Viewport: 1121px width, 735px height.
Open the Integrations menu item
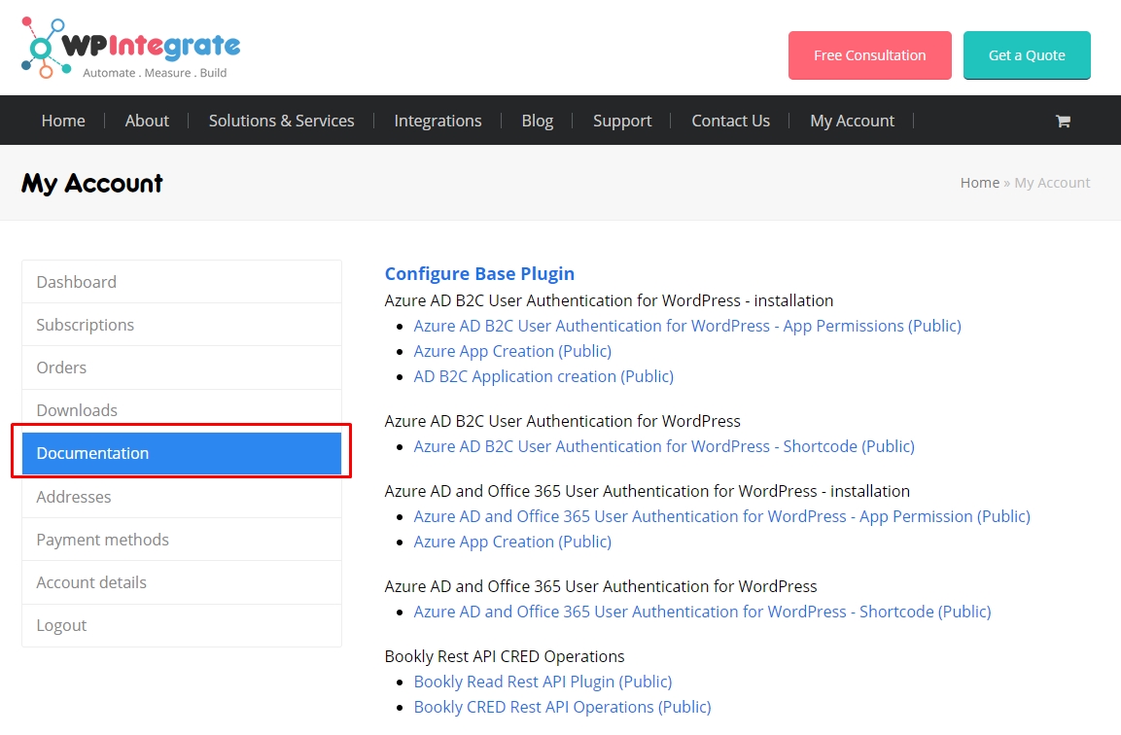click(x=438, y=121)
